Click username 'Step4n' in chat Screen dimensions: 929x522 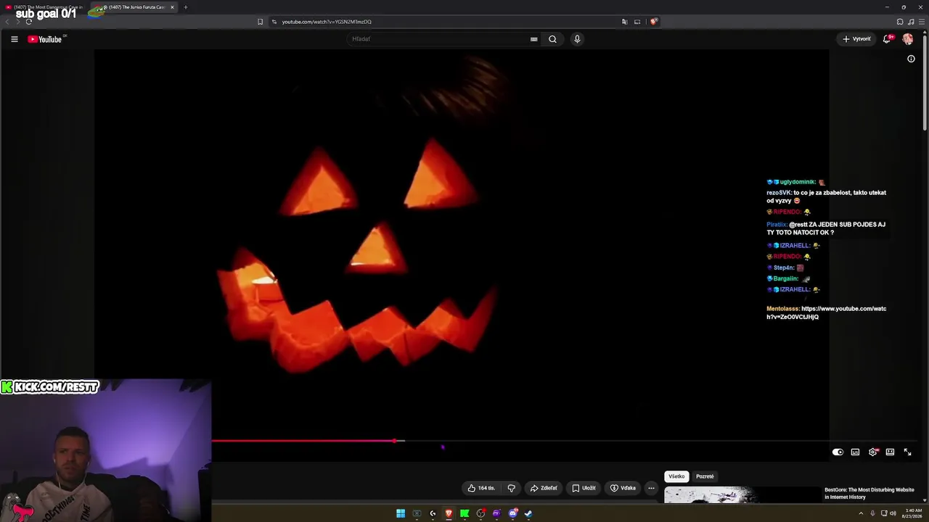(784, 268)
